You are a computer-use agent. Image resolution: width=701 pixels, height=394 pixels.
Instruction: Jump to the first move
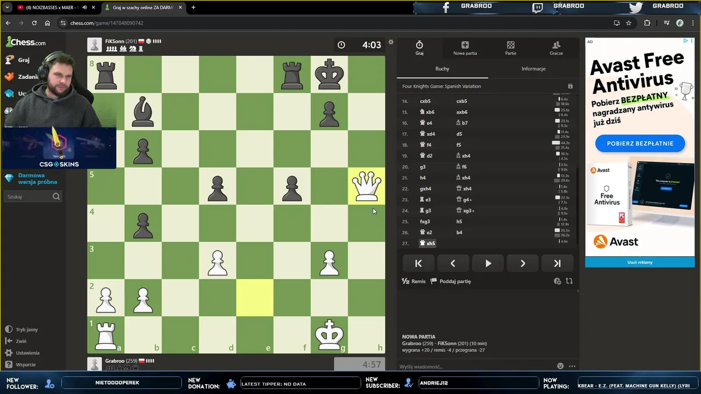pyautogui.click(x=418, y=263)
